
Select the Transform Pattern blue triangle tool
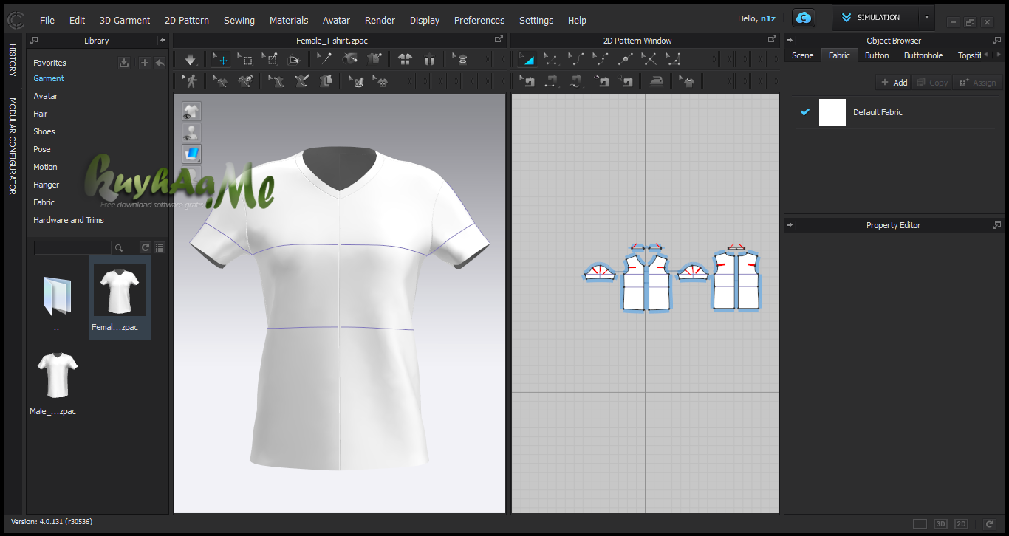[x=527, y=60]
